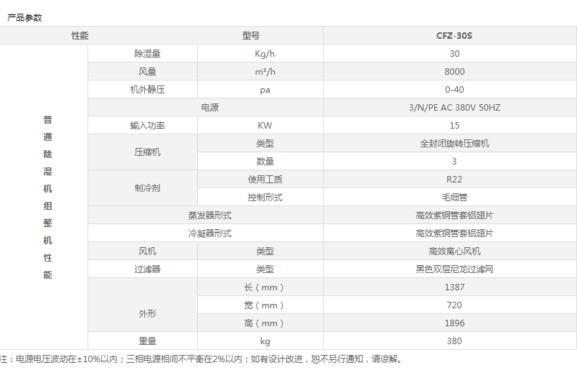Click the 8000 air volume value
Screen dimensions: 577x388
click(x=454, y=72)
